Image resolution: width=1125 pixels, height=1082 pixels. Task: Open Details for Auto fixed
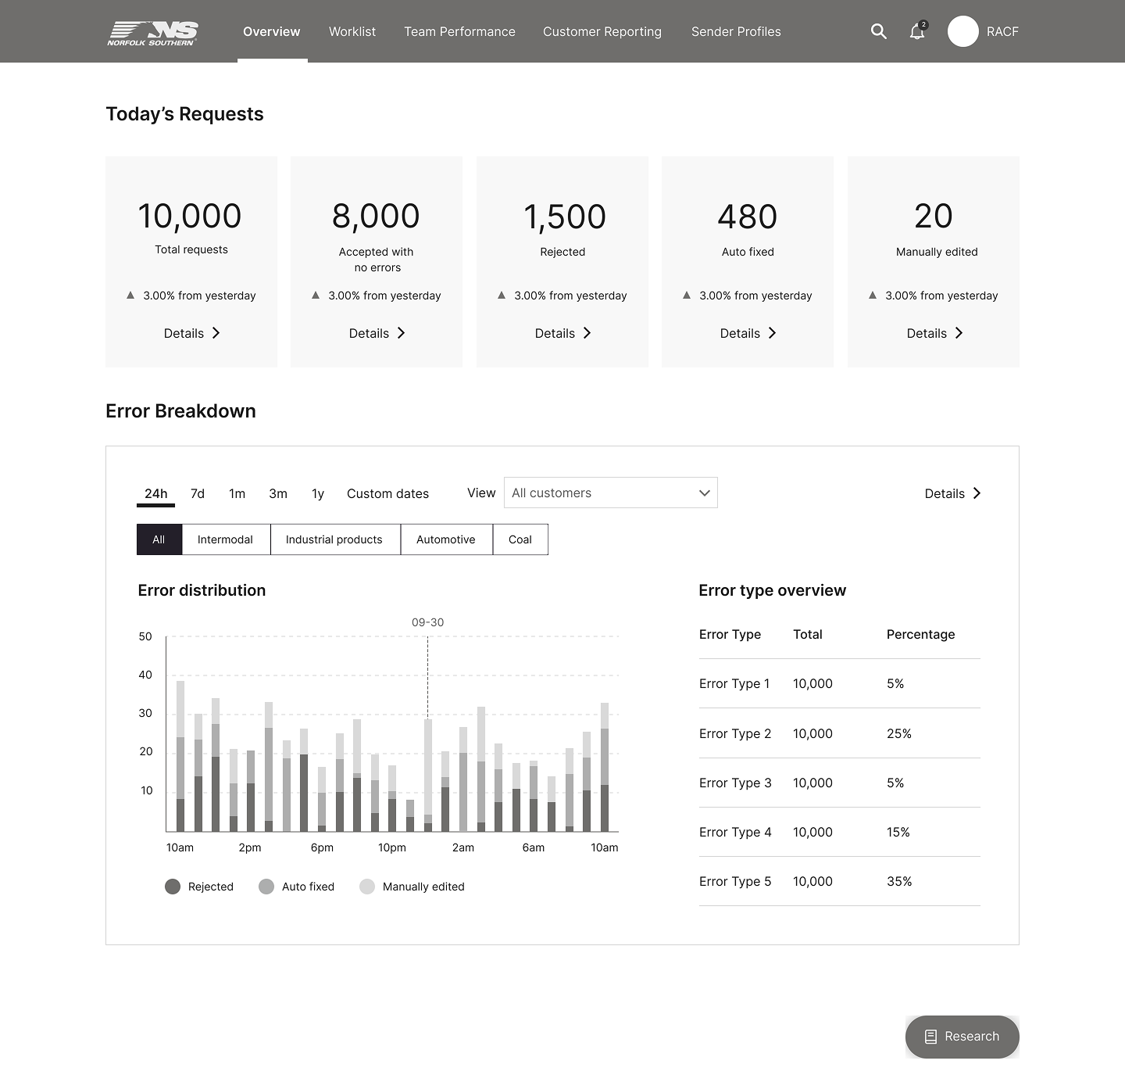(x=748, y=333)
